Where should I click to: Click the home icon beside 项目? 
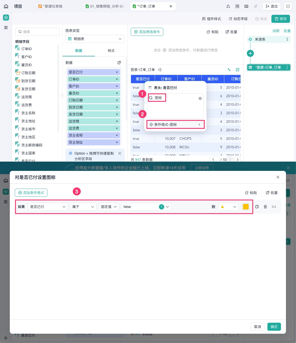point(6,6)
